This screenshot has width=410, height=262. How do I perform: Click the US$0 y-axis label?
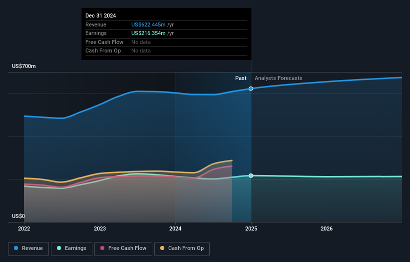(18, 216)
